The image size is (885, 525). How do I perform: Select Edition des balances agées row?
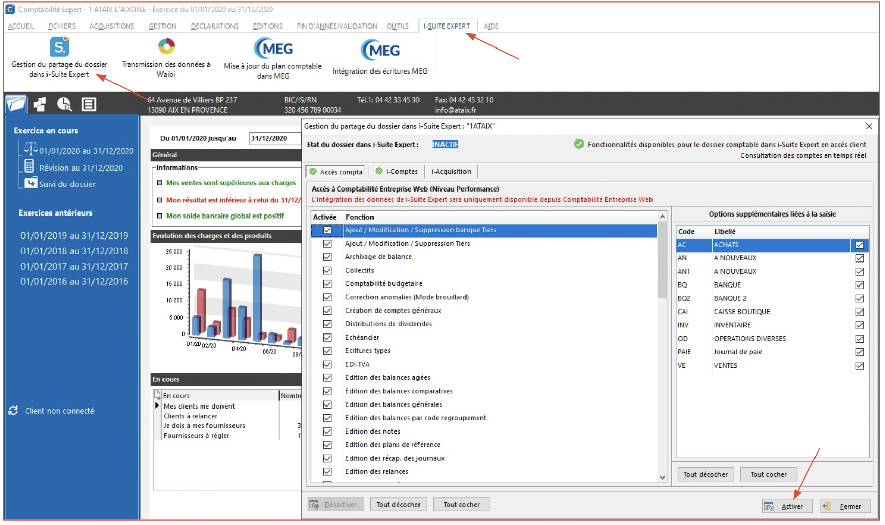tap(484, 378)
